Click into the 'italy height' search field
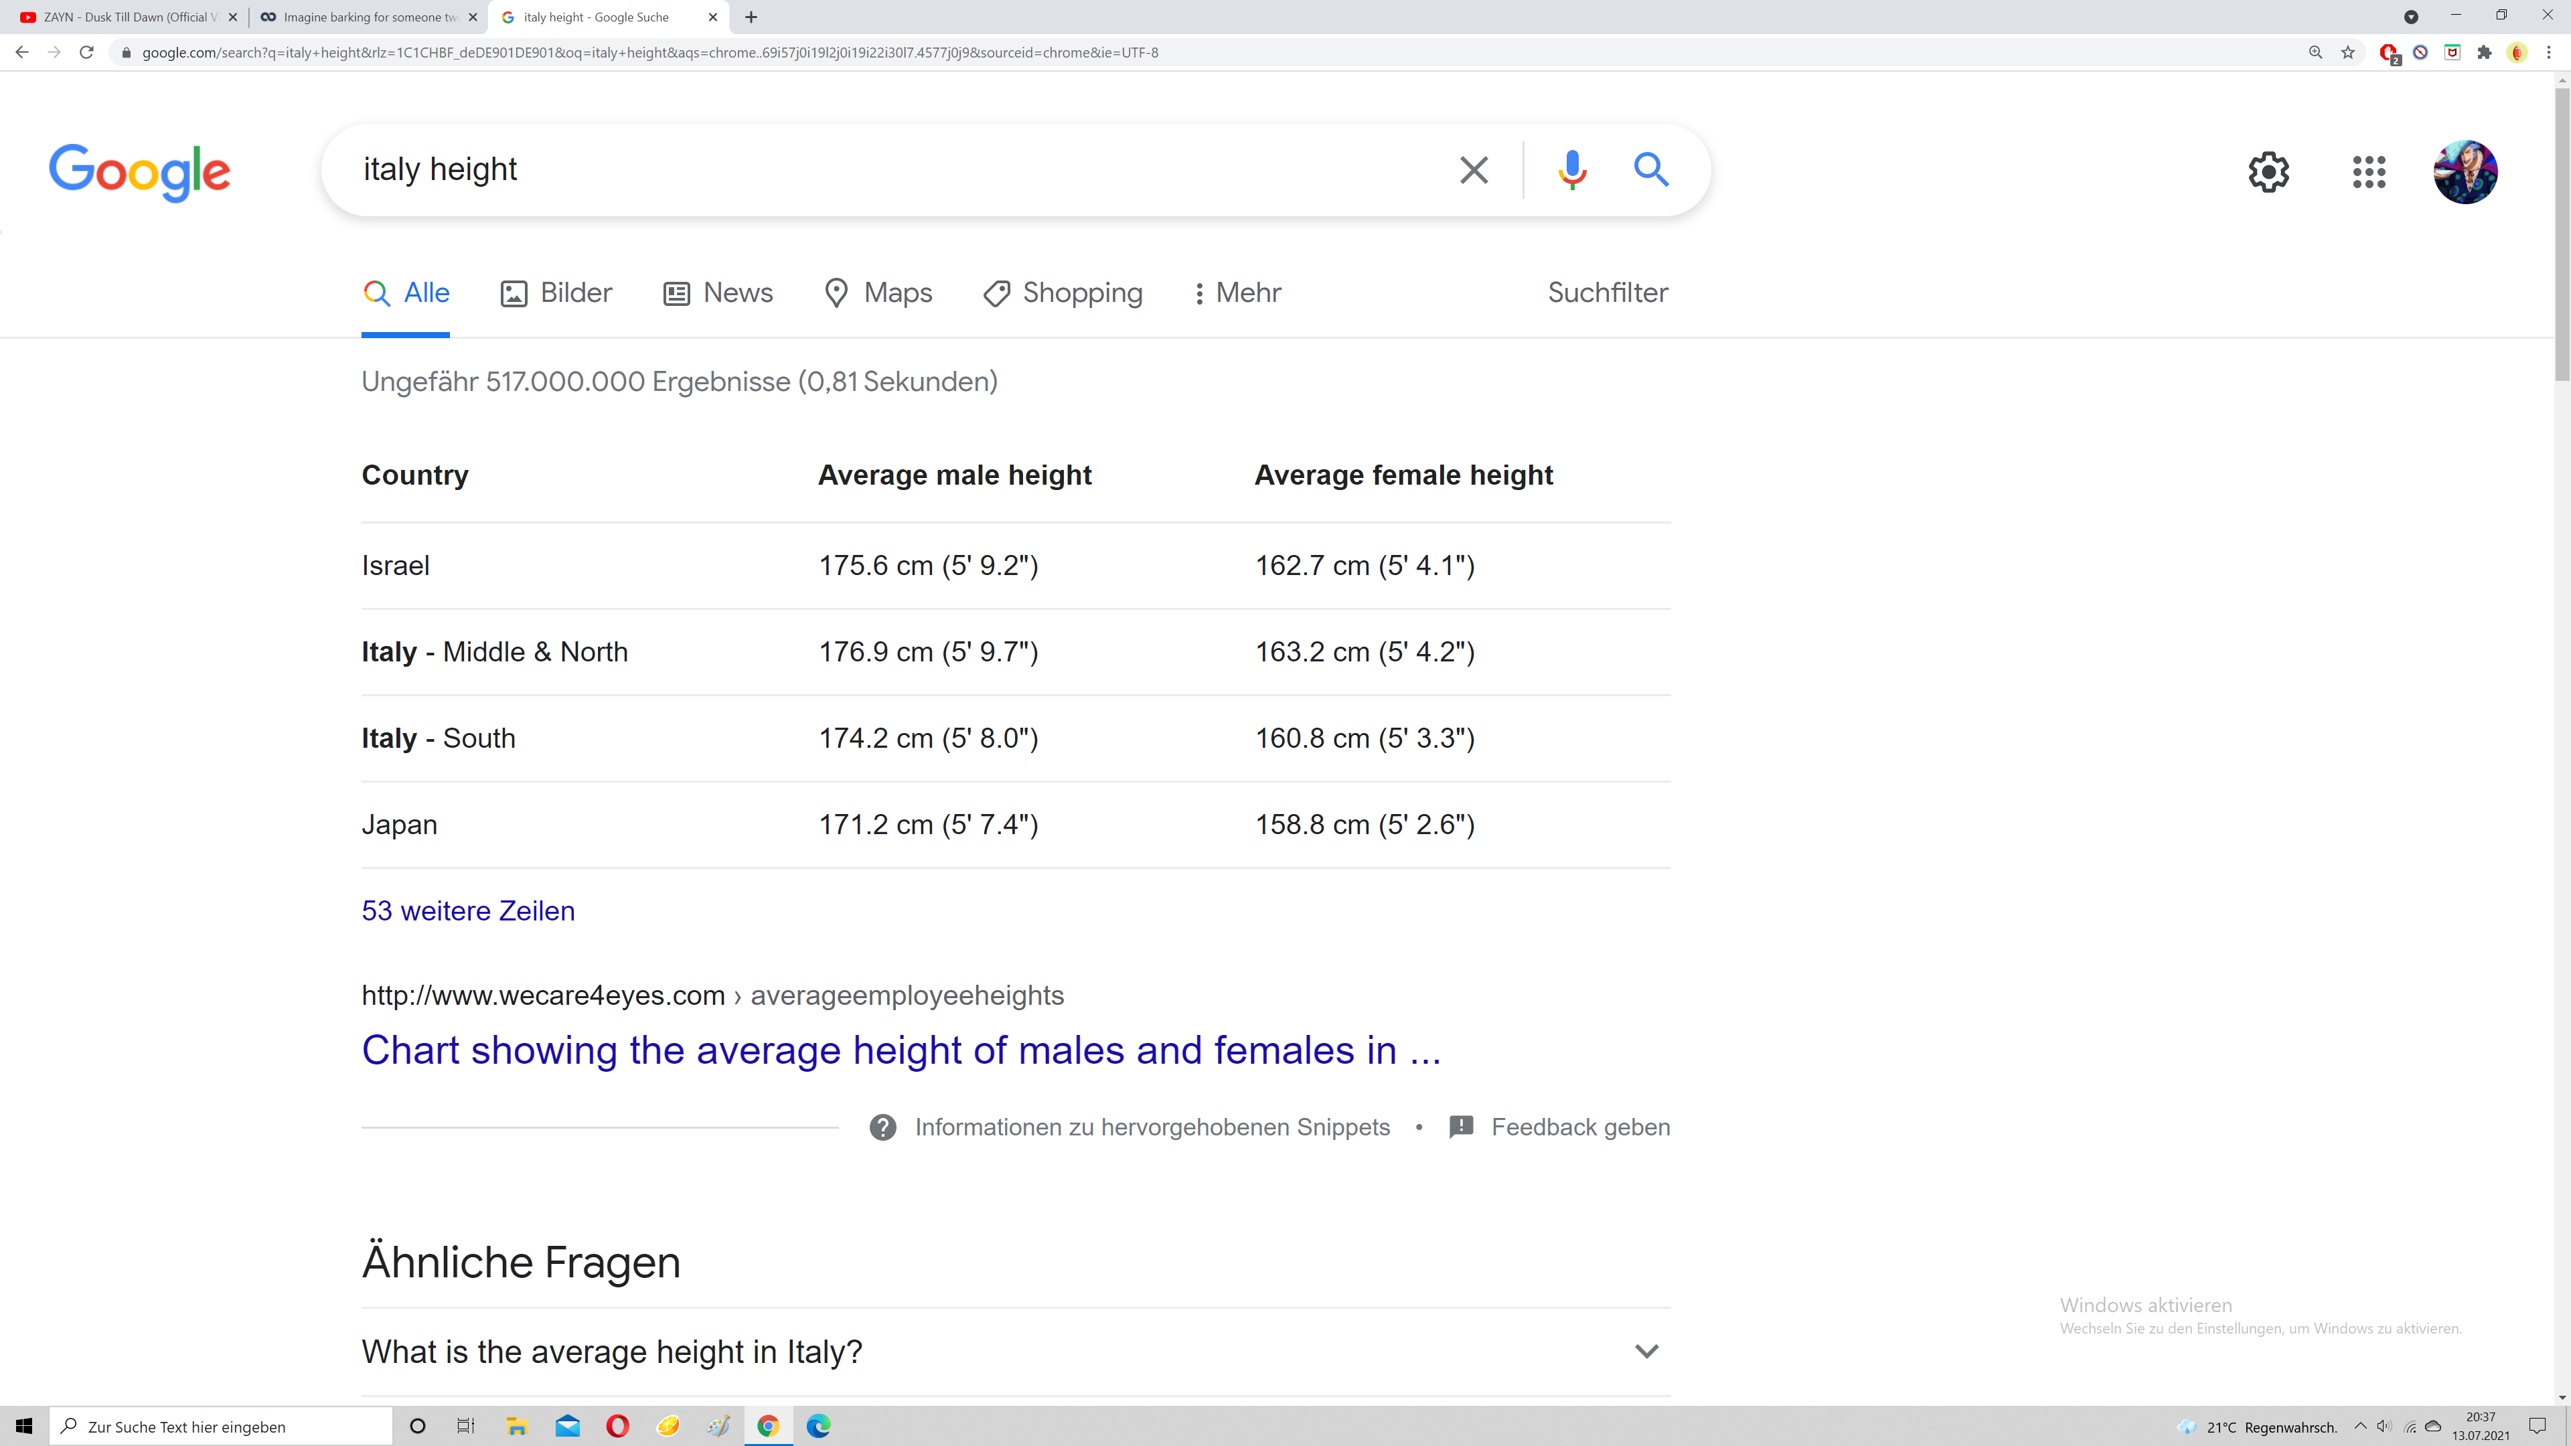 pos(899,171)
